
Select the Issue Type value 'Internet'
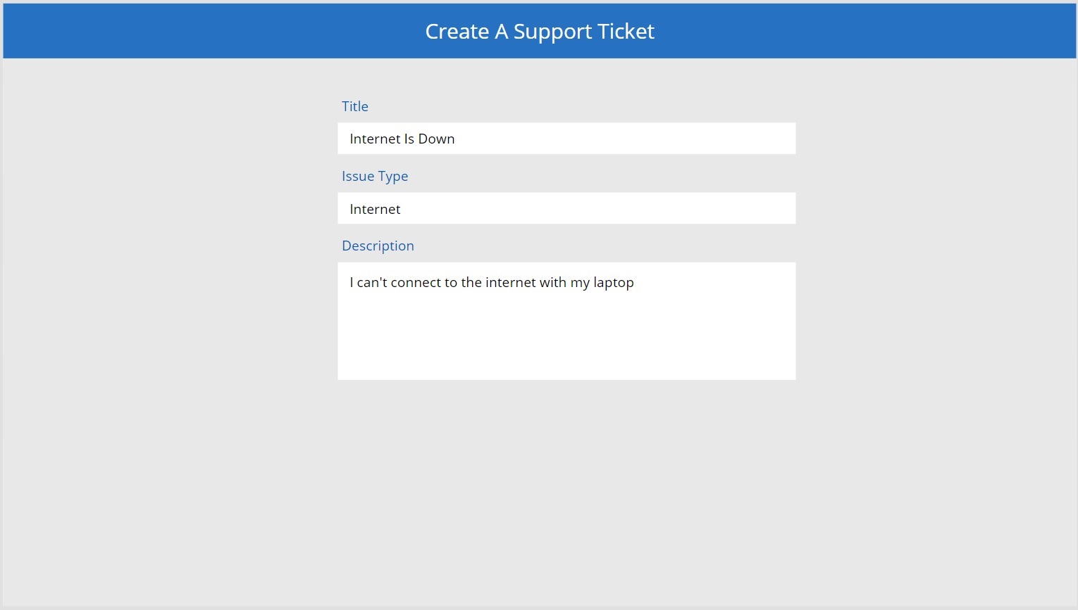(375, 208)
